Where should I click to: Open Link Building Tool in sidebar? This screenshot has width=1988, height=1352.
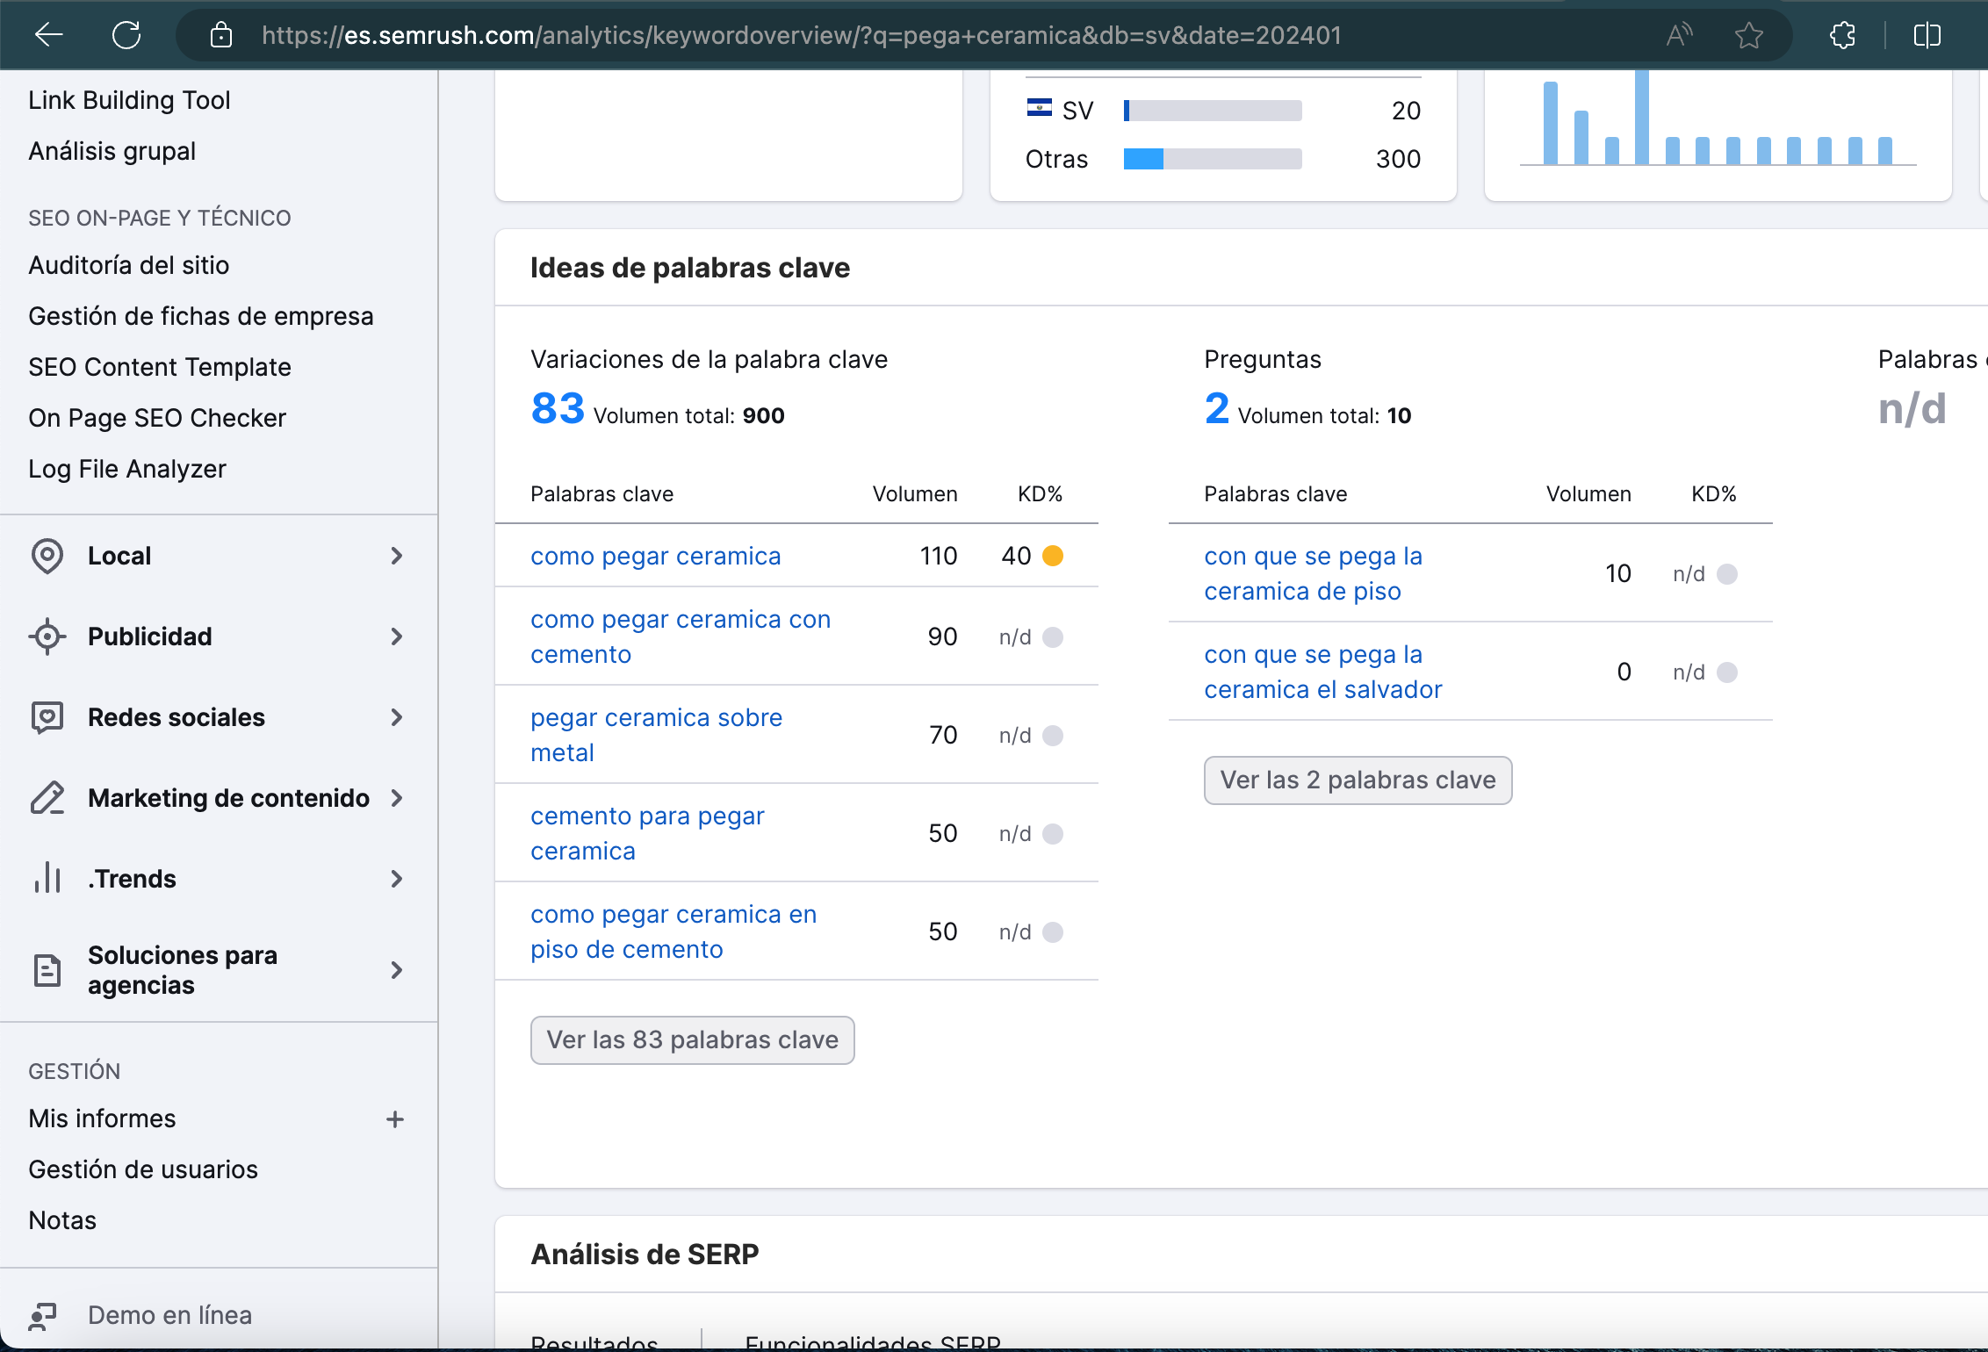coord(129,100)
